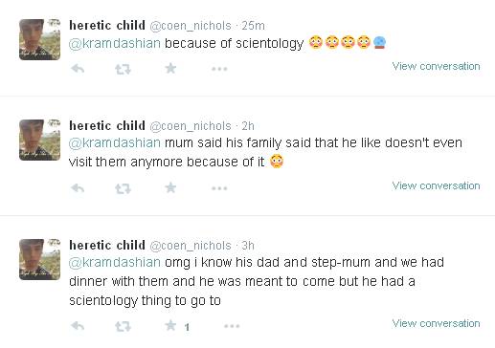Retweet the 'omg i know his dad' tweet
This screenshot has width=495, height=348.
click(x=123, y=326)
